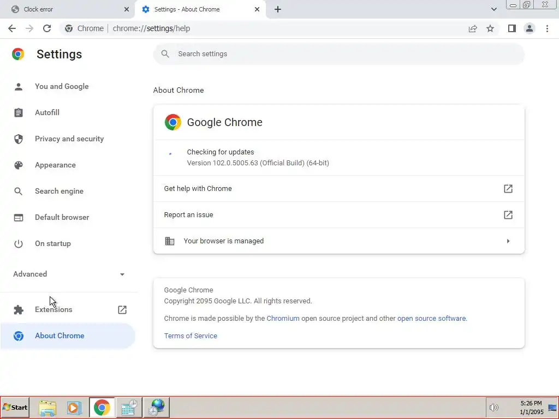Focus the Search settings field
Viewport: 559px width, 419px height.
(338, 54)
